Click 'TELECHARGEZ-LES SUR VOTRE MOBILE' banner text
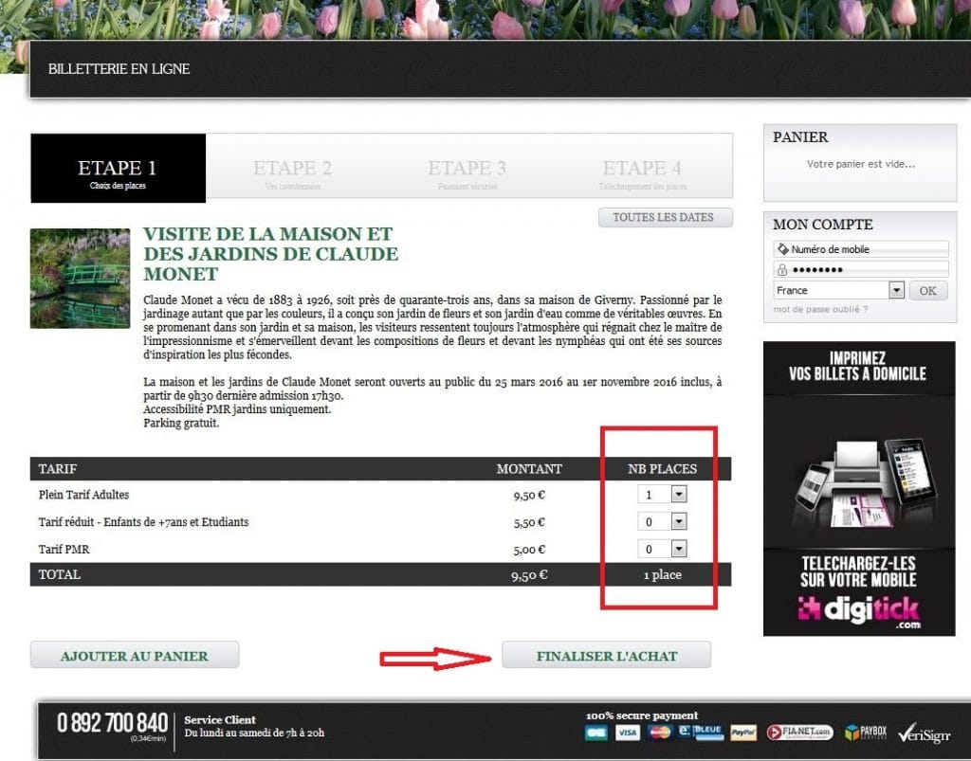971x761 pixels. point(858,571)
